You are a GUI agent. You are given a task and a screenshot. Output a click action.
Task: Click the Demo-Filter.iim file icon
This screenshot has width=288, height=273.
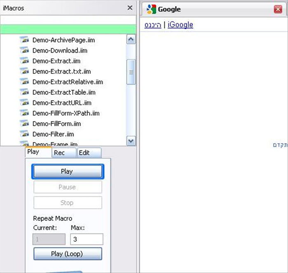(24, 134)
